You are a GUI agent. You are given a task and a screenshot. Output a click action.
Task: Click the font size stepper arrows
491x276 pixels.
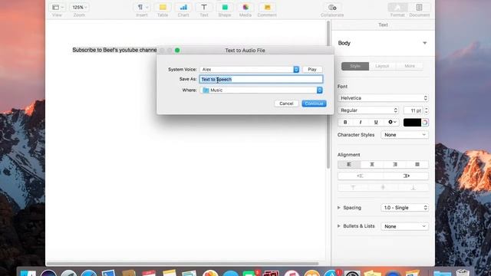tap(427, 110)
